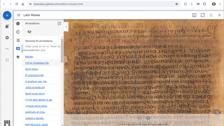Select the annotations panel chat icon
This screenshot has width=224, height=126.
(18, 49)
